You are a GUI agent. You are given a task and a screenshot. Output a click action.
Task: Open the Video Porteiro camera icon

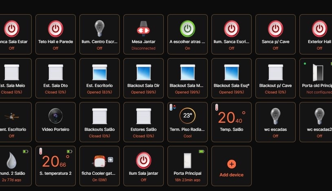tap(55, 116)
